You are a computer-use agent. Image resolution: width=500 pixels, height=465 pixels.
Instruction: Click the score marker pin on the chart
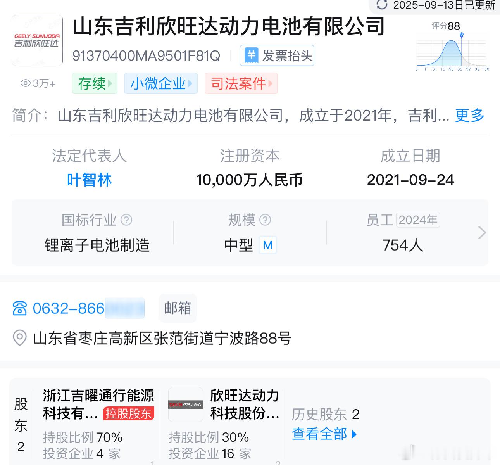(x=461, y=35)
